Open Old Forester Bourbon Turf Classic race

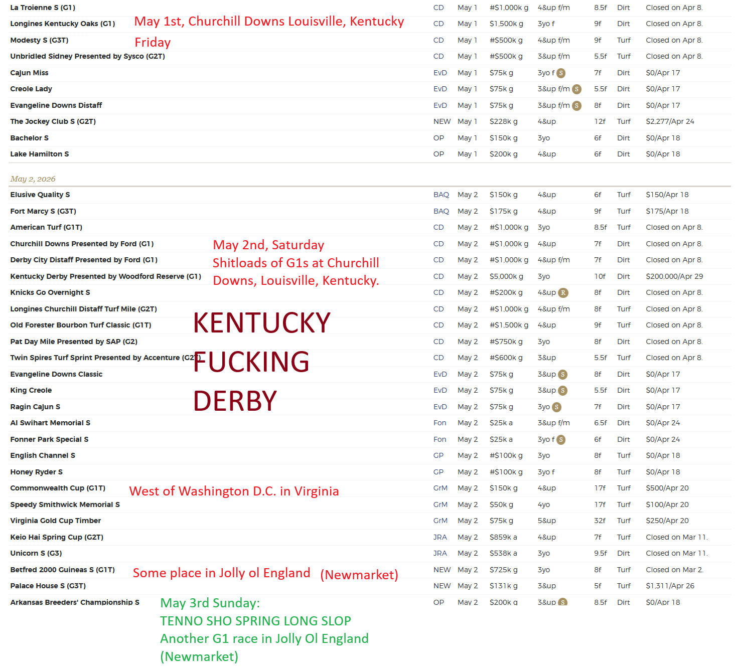click(x=81, y=325)
